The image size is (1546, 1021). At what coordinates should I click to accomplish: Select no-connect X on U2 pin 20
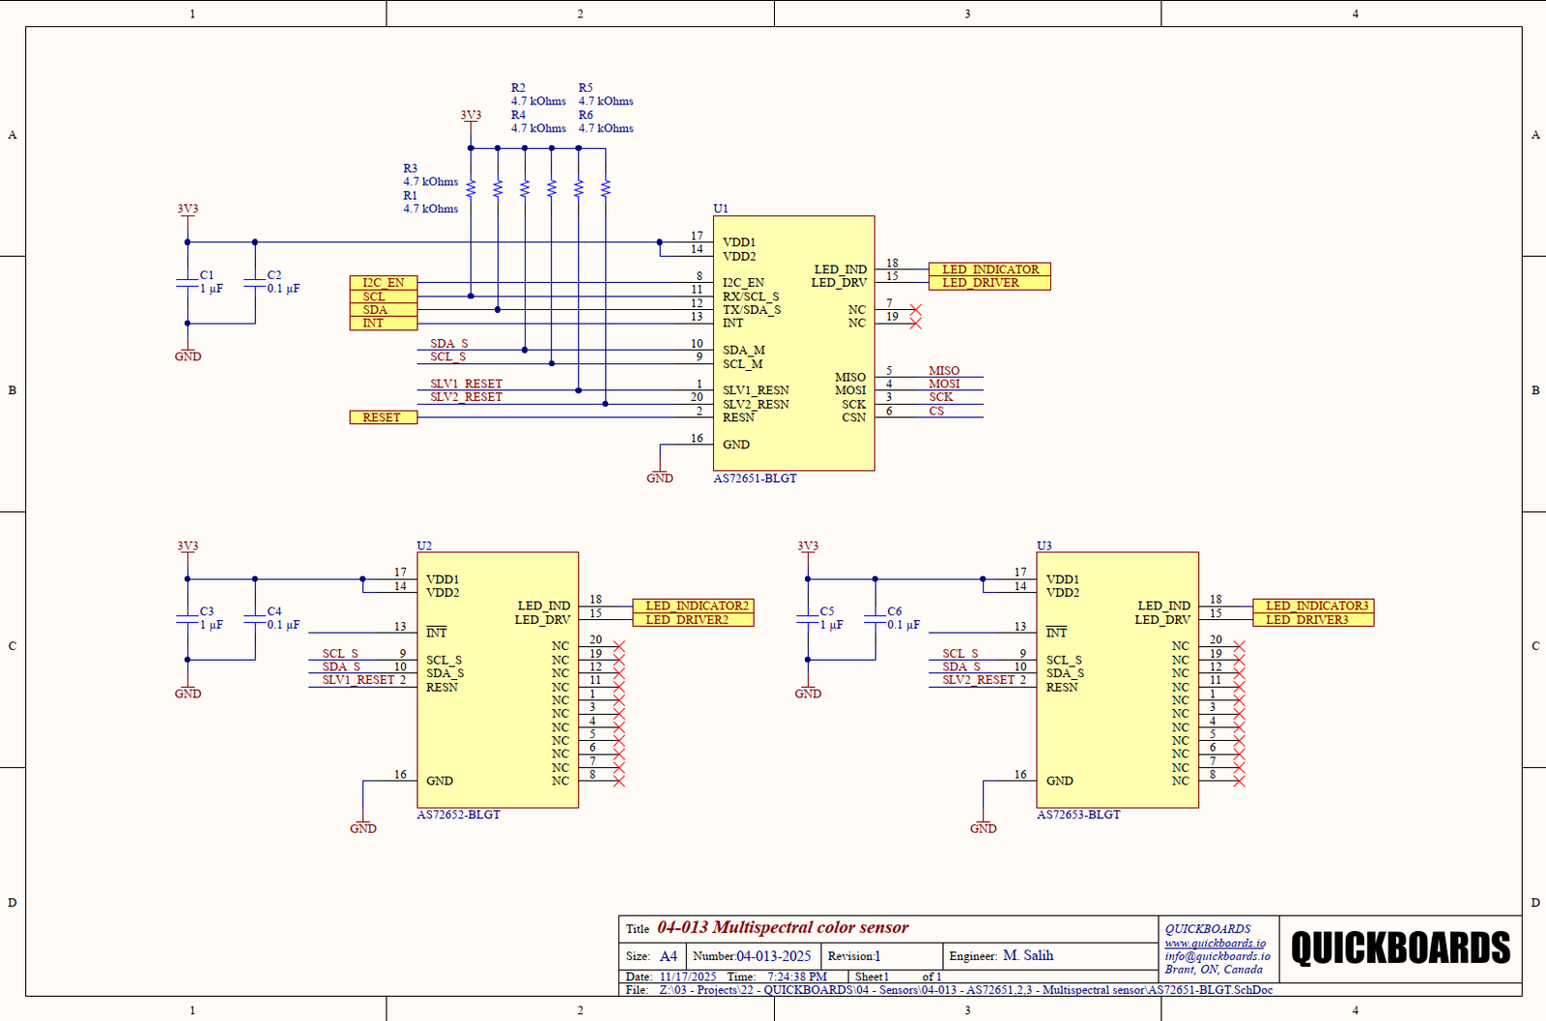tap(619, 646)
